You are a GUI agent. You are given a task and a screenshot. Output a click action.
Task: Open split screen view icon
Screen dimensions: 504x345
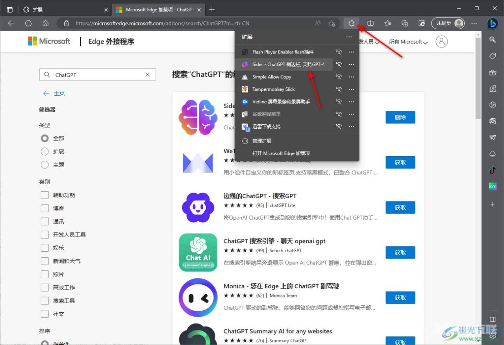point(371,23)
